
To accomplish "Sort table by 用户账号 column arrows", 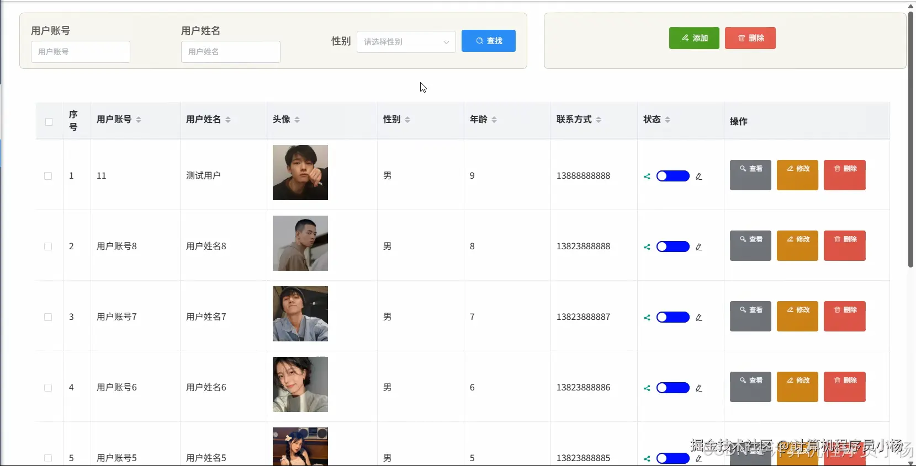I will [x=139, y=120].
